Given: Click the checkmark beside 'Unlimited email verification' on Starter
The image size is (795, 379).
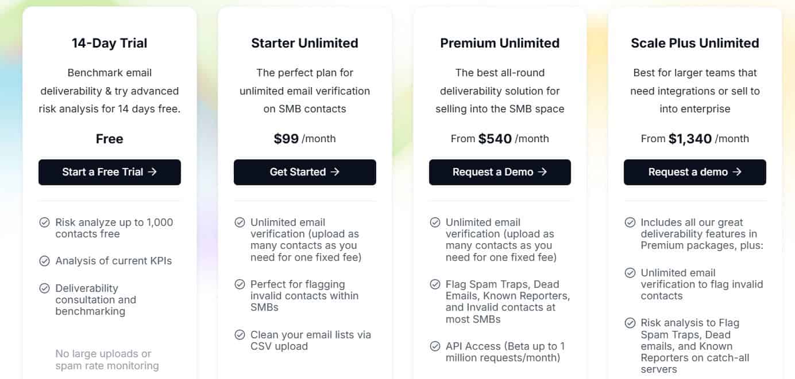Looking at the screenshot, I should 239,223.
